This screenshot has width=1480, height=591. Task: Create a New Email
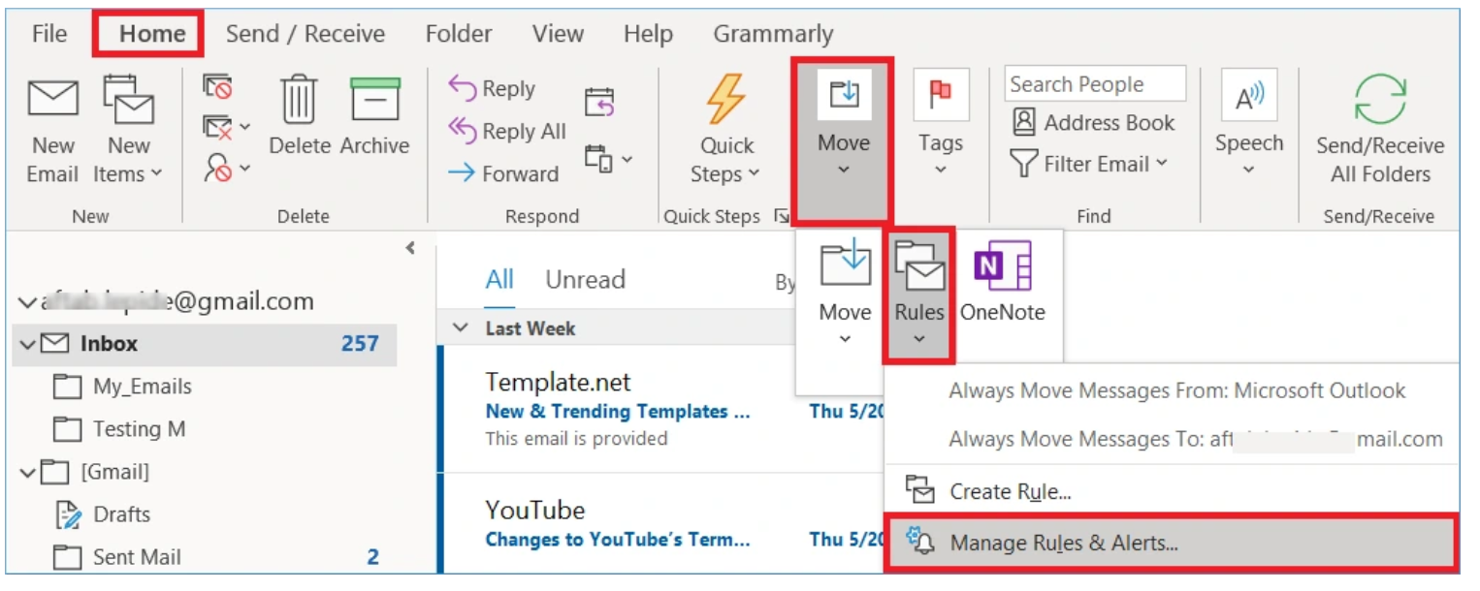pos(52,126)
